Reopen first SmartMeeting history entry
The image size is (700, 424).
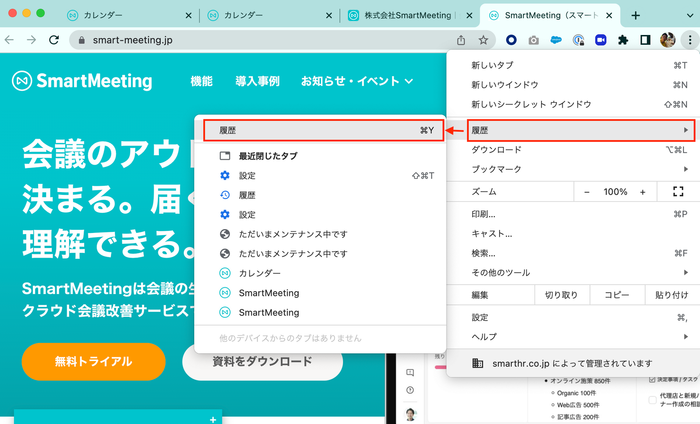(320, 293)
